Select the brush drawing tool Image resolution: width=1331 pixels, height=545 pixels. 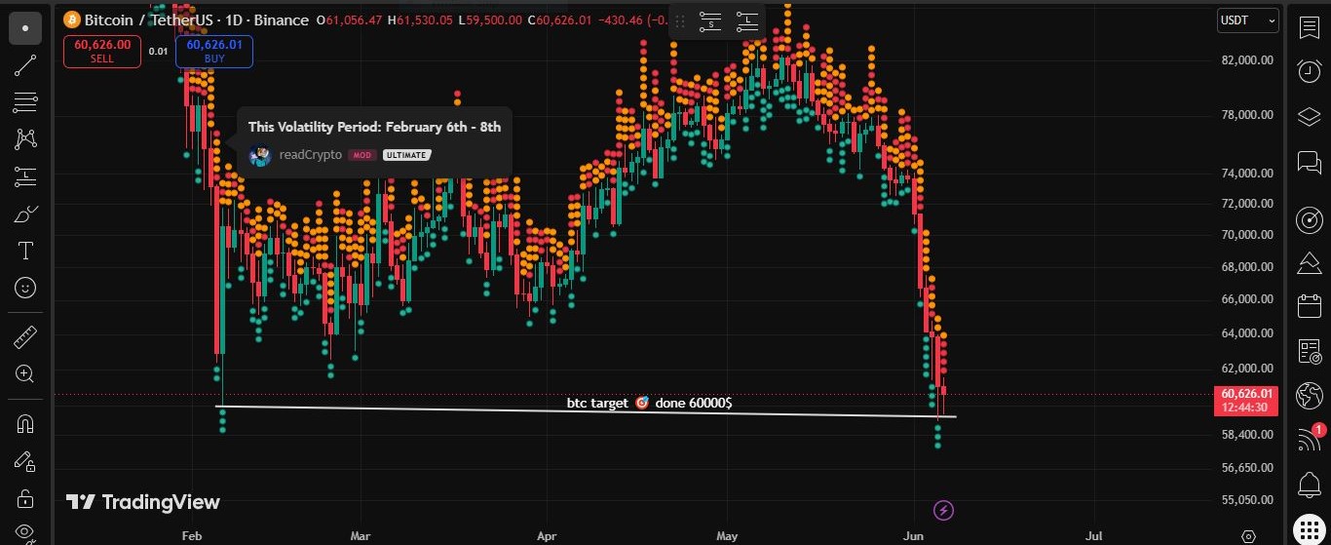point(25,214)
